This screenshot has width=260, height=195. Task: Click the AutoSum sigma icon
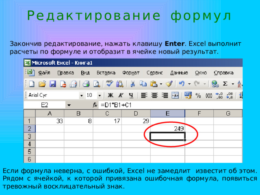225,84
